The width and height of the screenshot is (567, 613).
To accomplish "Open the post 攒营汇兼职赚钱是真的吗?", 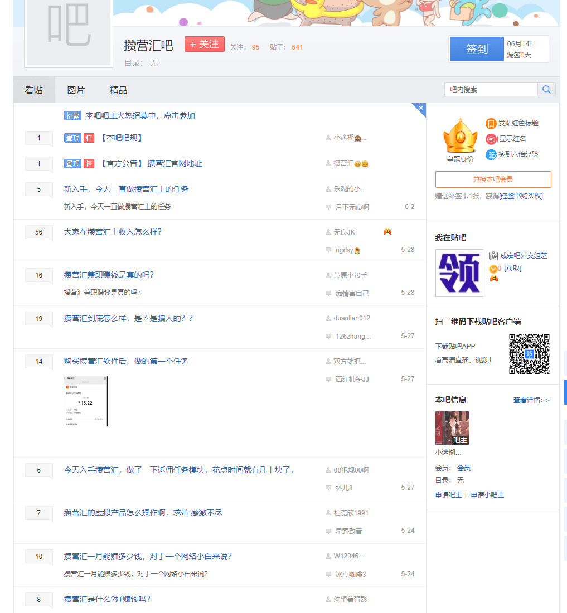I will click(x=109, y=275).
